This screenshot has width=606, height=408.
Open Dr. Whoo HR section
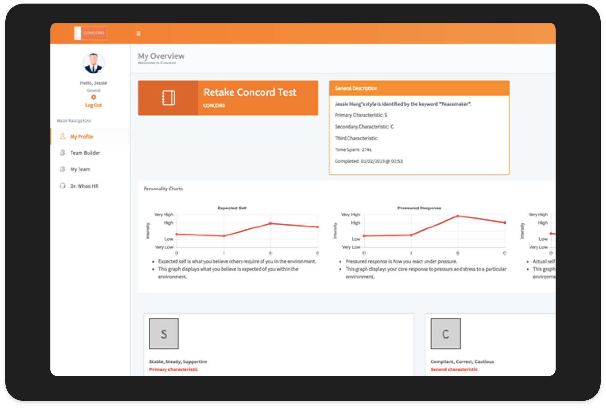click(84, 186)
